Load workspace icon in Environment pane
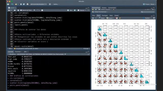Viewport: 163px width, 91px height. [x=93, y=9]
